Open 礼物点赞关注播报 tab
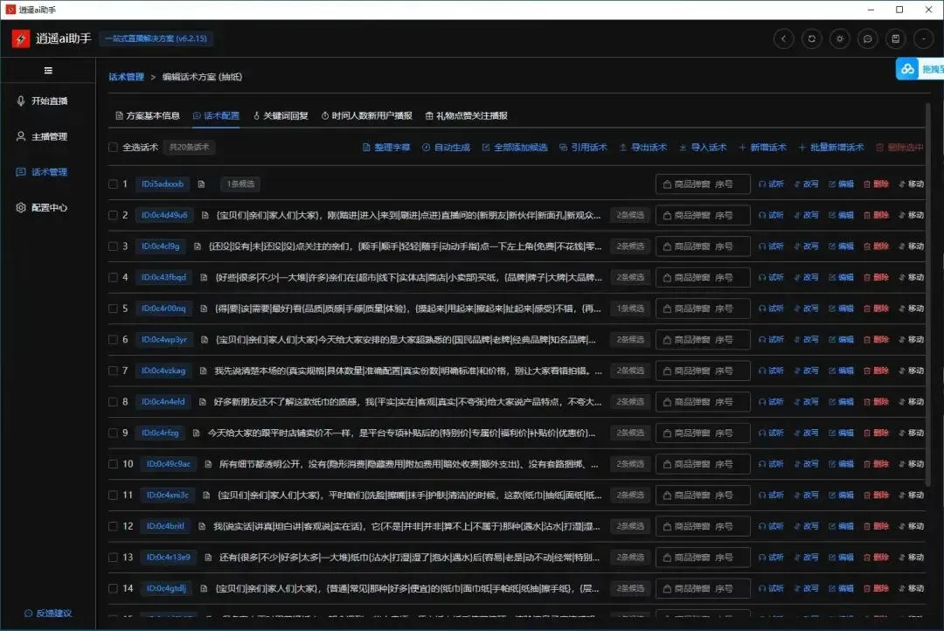 point(467,115)
